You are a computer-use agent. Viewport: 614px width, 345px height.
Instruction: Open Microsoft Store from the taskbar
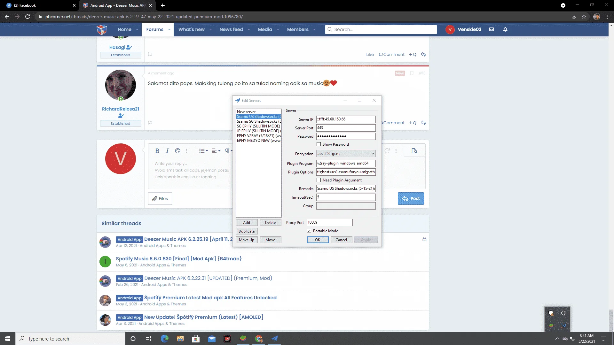(196, 339)
